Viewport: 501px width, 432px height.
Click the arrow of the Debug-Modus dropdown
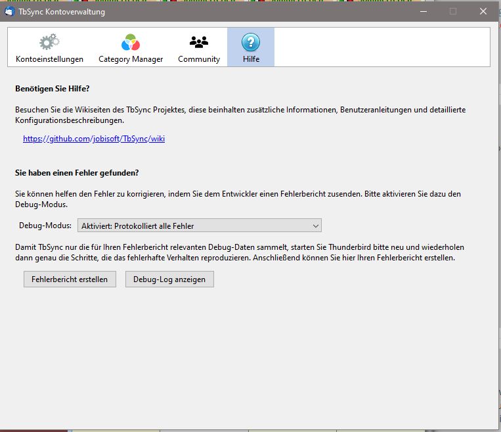point(316,226)
